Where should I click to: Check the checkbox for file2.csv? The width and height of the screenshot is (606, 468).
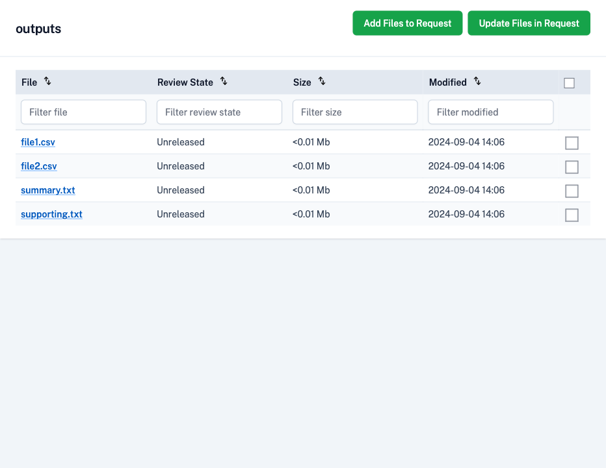(x=572, y=167)
